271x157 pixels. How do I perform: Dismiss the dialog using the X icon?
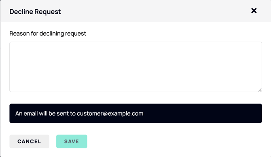click(254, 11)
